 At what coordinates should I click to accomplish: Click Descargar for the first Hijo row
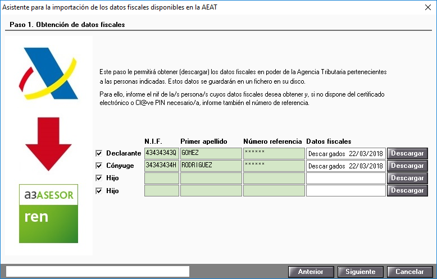[407, 178]
